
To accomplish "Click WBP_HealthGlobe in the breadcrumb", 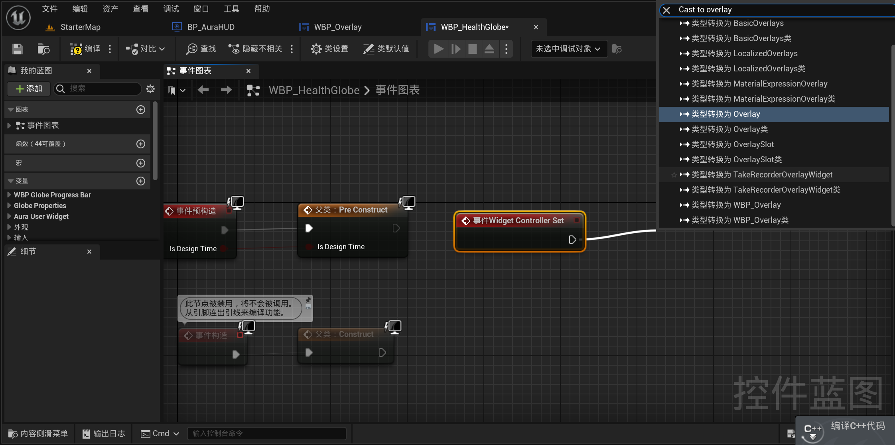I will (x=314, y=90).
